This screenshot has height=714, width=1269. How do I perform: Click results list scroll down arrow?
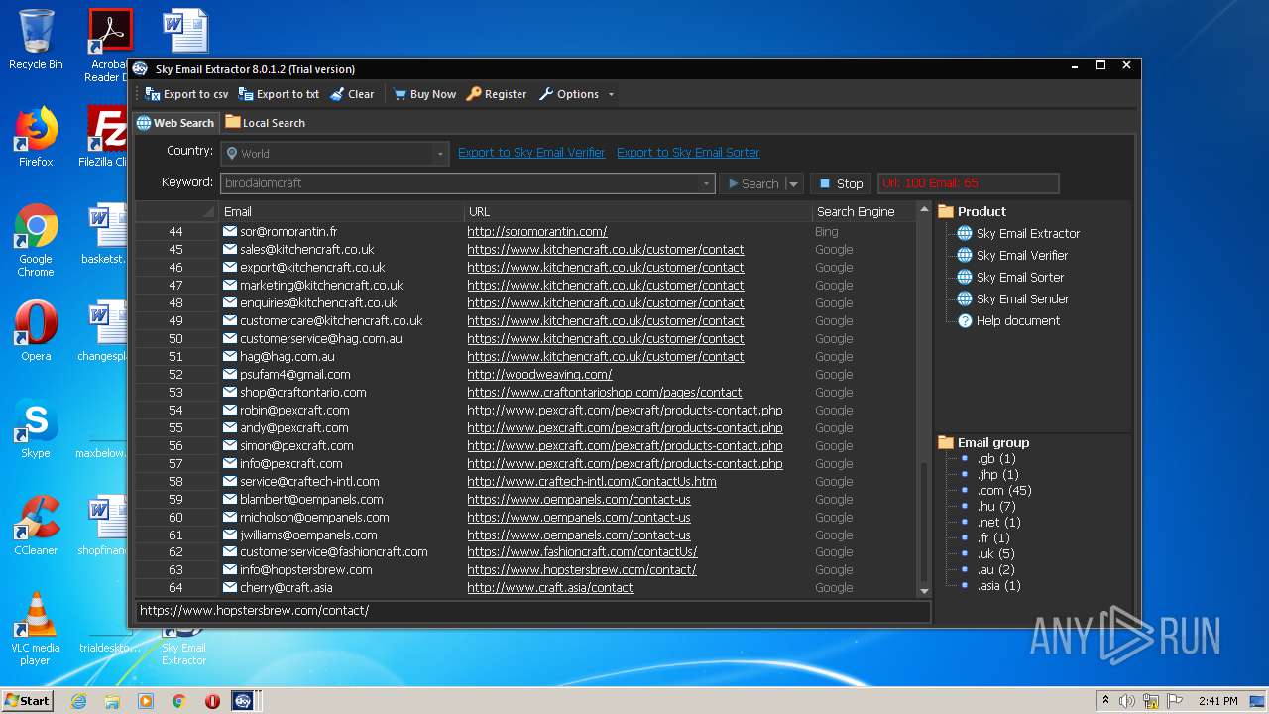(924, 590)
